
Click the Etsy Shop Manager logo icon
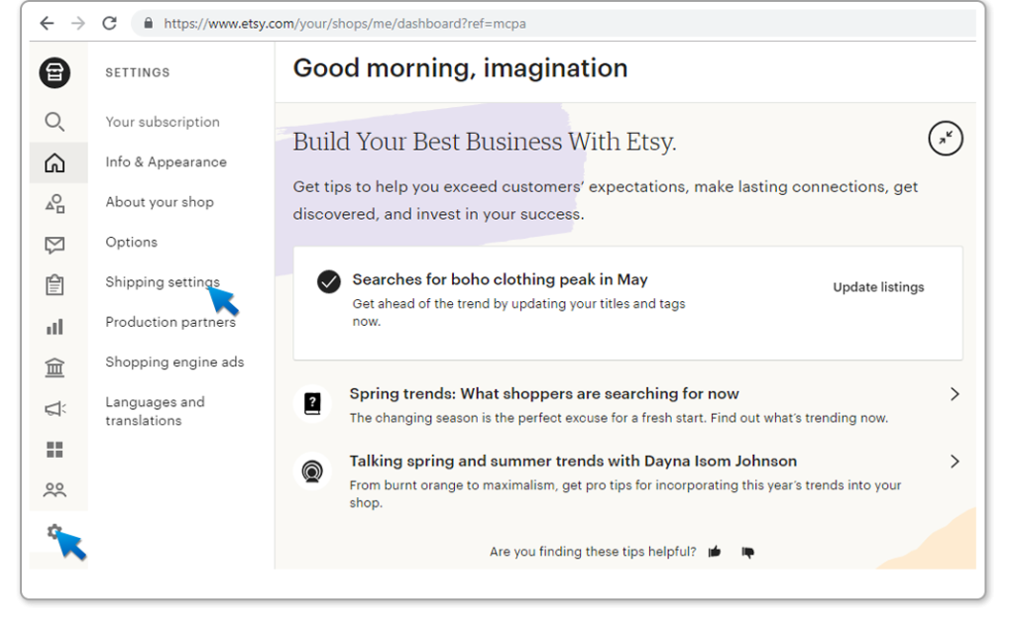point(55,72)
